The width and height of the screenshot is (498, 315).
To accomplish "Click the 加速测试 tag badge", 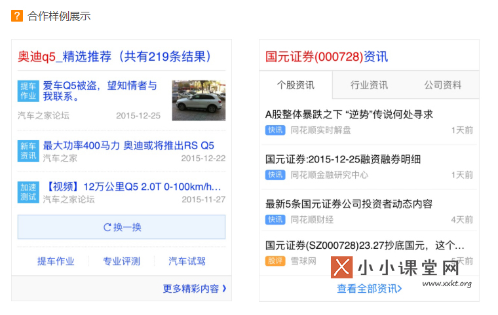I will click(x=28, y=192).
